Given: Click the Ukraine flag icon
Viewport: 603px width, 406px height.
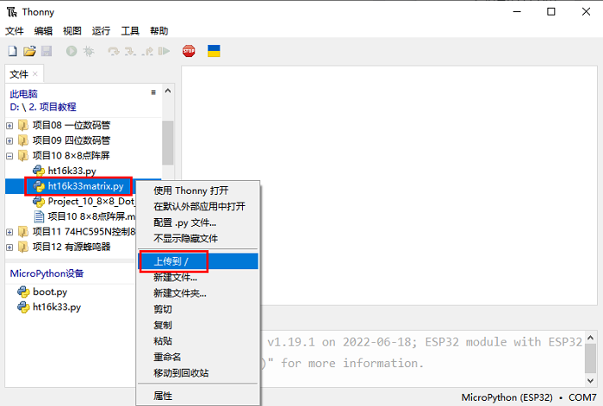Looking at the screenshot, I should coord(214,51).
